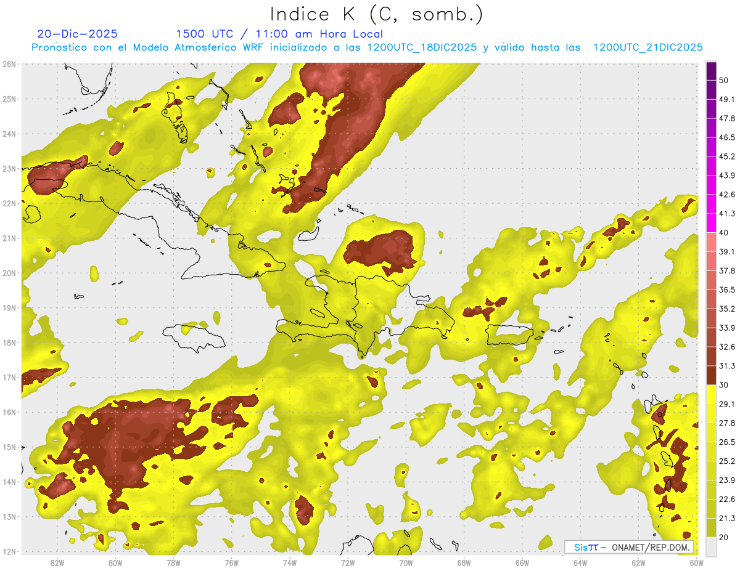This screenshot has height=571, width=740.
Task: Click the "19N" latitude label
Action: click(x=10, y=307)
